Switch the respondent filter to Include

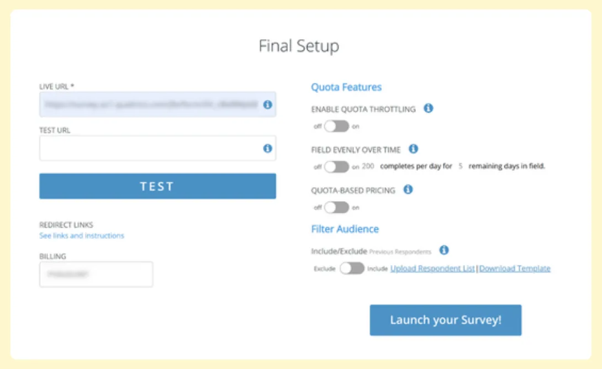[353, 268]
